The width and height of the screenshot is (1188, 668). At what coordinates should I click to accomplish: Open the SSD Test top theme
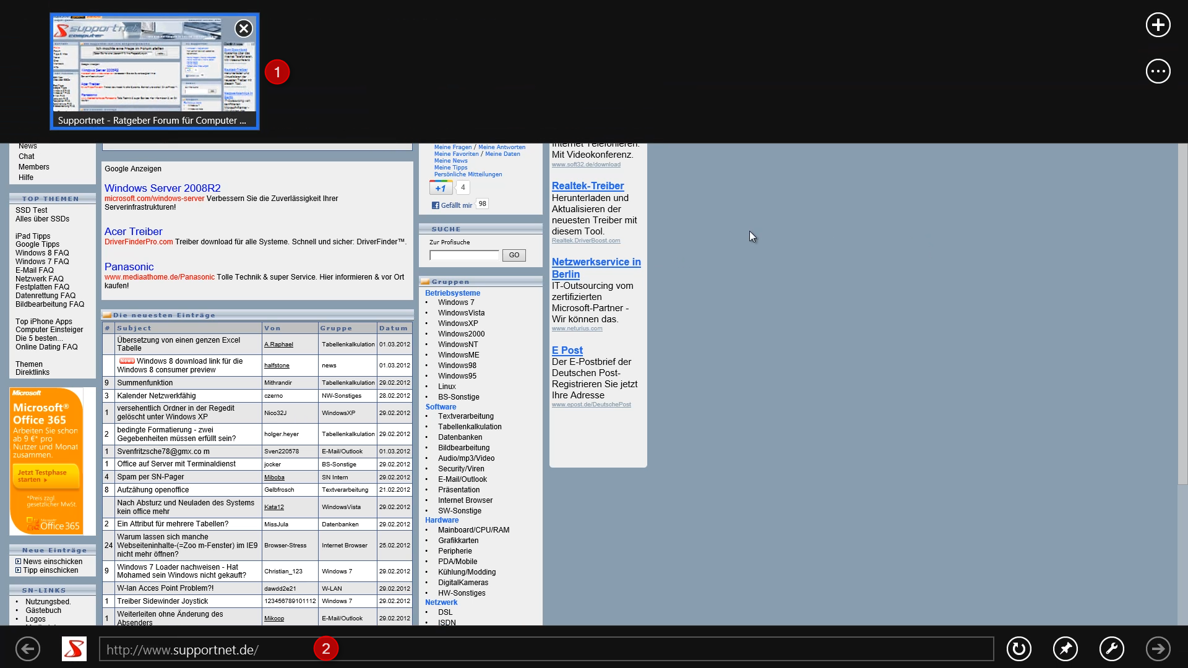(32, 210)
